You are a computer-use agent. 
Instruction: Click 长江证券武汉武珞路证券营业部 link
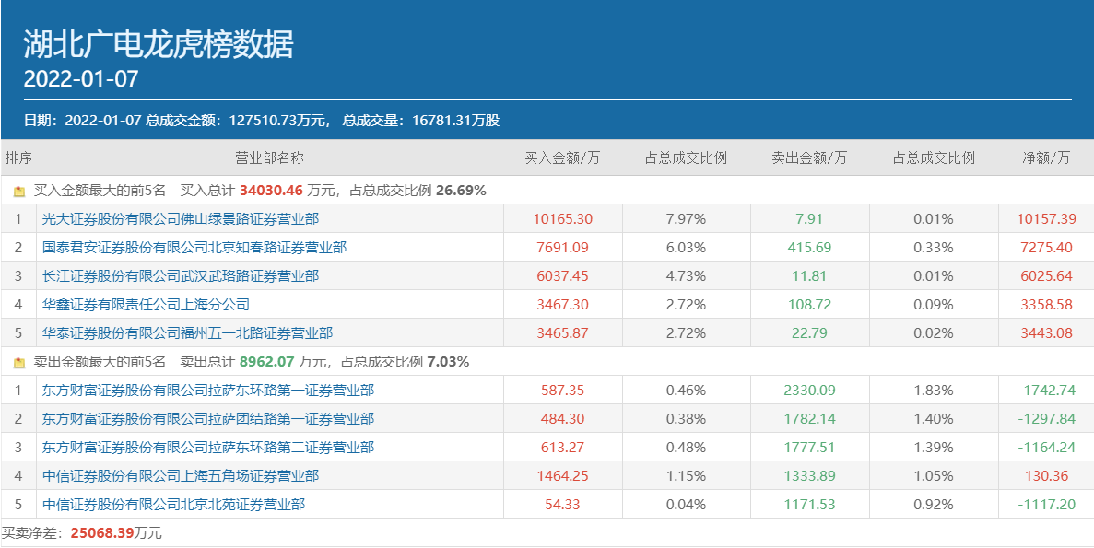tap(181, 276)
